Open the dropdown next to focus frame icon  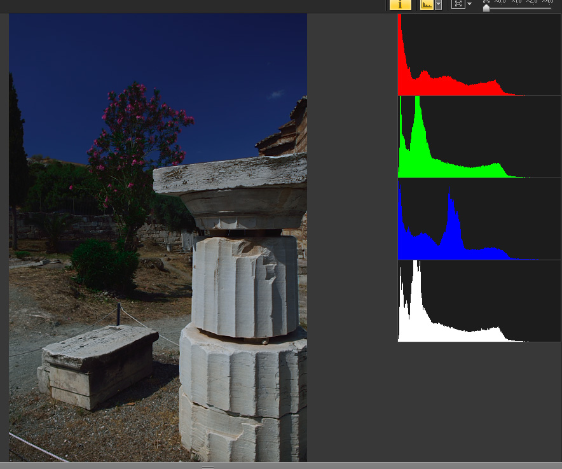click(x=470, y=4)
